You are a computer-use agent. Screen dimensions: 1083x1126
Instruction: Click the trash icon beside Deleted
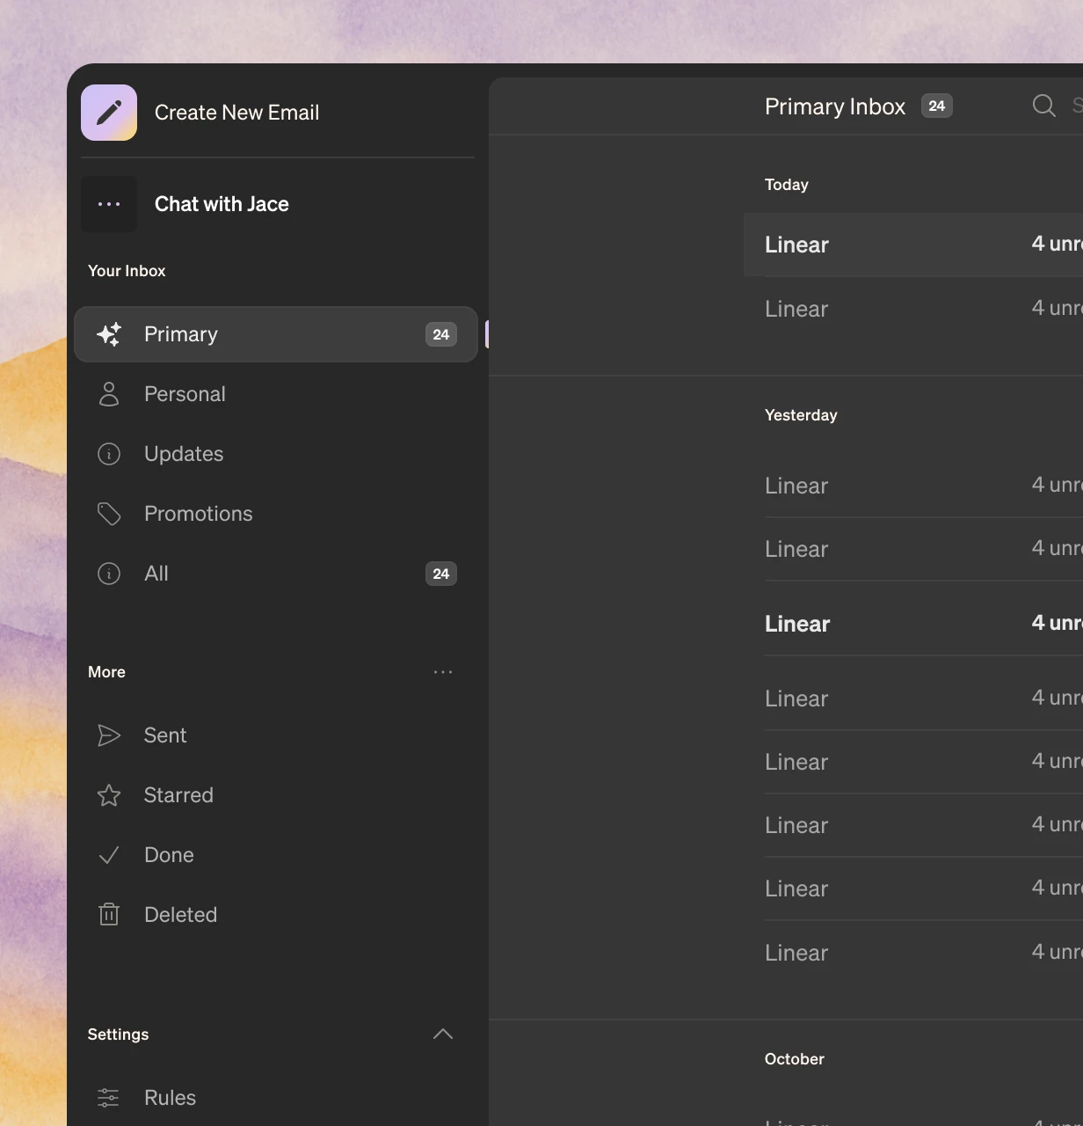[x=109, y=914]
